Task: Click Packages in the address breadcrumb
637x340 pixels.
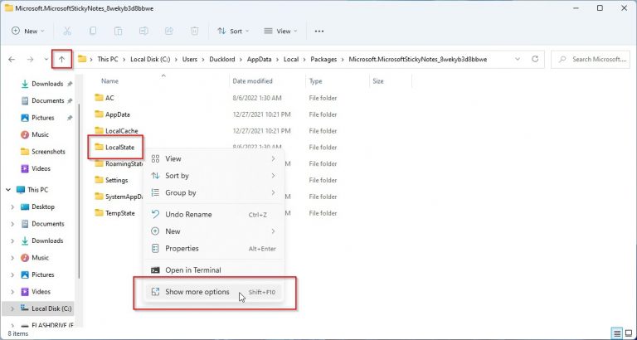Action: coord(323,60)
